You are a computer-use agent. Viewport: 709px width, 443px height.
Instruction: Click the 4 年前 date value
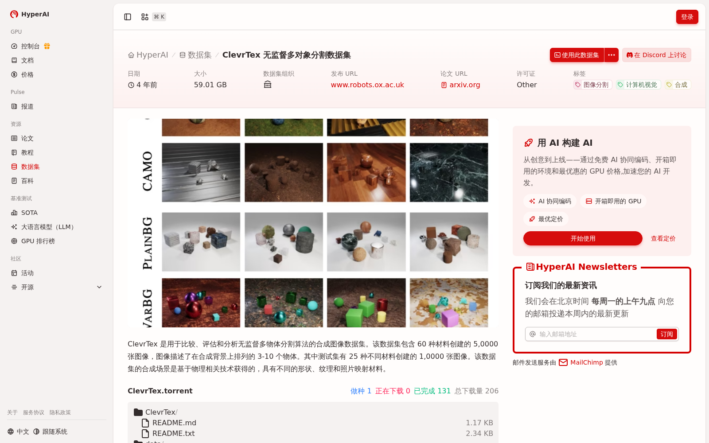coord(142,85)
